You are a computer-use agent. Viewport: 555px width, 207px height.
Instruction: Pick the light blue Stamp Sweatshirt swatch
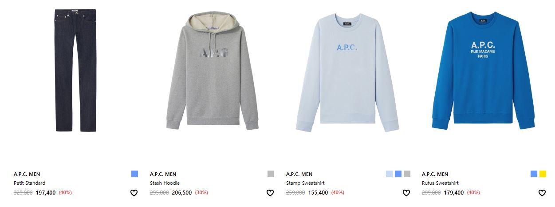coord(389,174)
